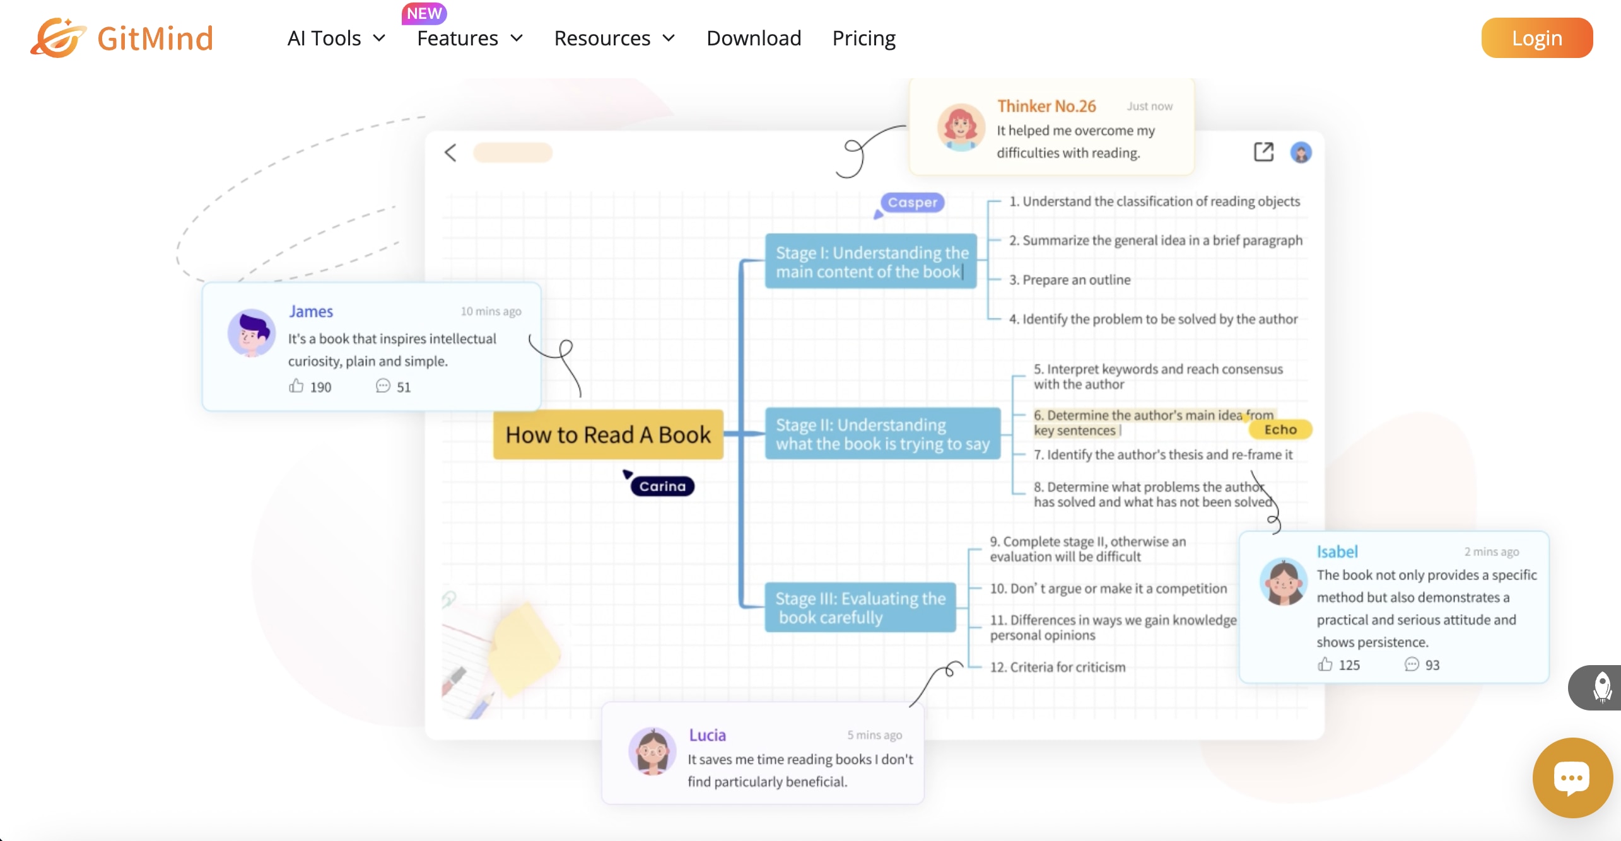The height and width of the screenshot is (841, 1621).
Task: Click the share export icon in mind map
Action: point(1263,152)
